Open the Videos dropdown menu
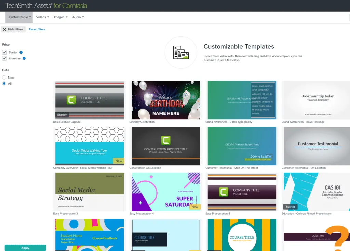This screenshot has width=350, height=251. point(42,17)
